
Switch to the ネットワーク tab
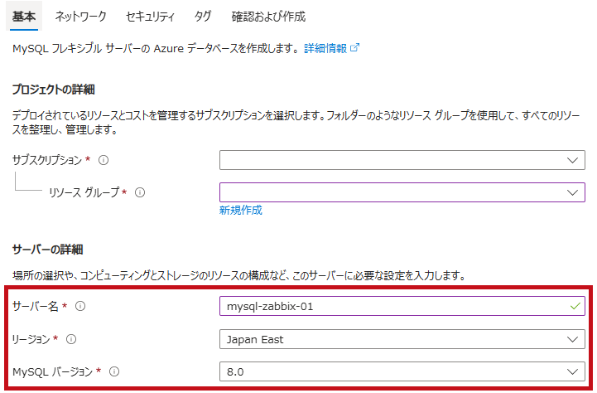click(80, 17)
